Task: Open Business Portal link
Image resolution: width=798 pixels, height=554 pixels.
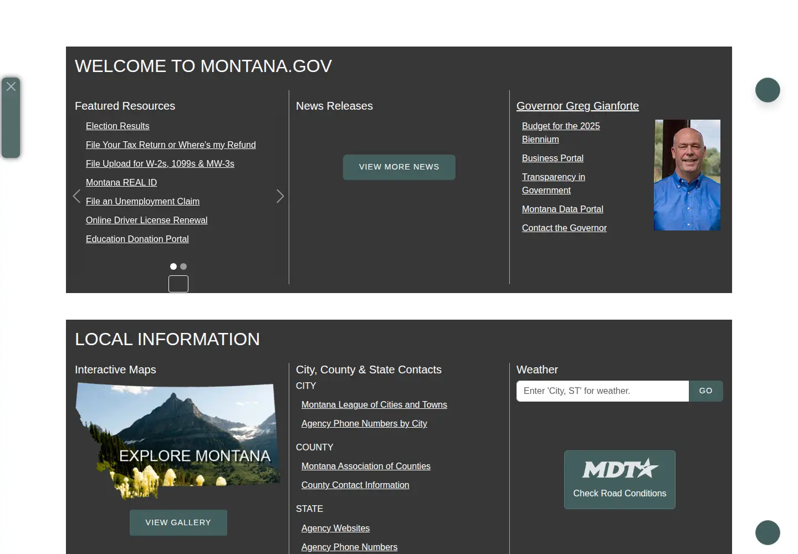Action: point(553,158)
